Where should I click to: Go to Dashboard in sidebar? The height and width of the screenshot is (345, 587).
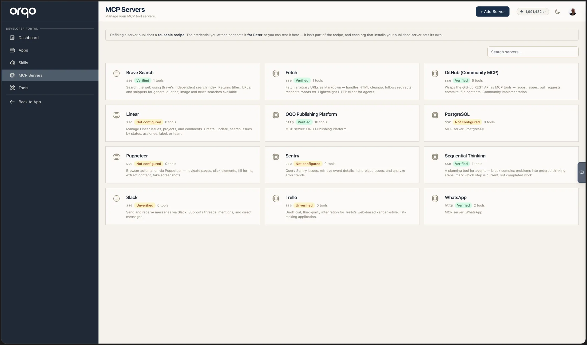50,38
